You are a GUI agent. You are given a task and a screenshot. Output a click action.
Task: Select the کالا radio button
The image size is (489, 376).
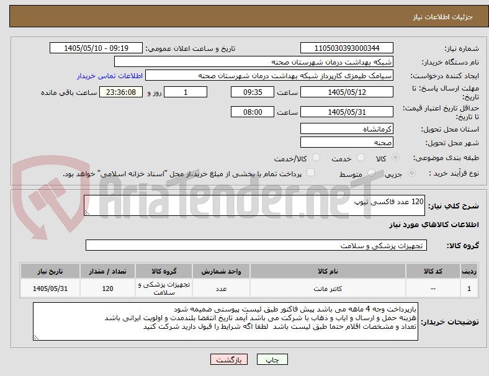click(395, 158)
